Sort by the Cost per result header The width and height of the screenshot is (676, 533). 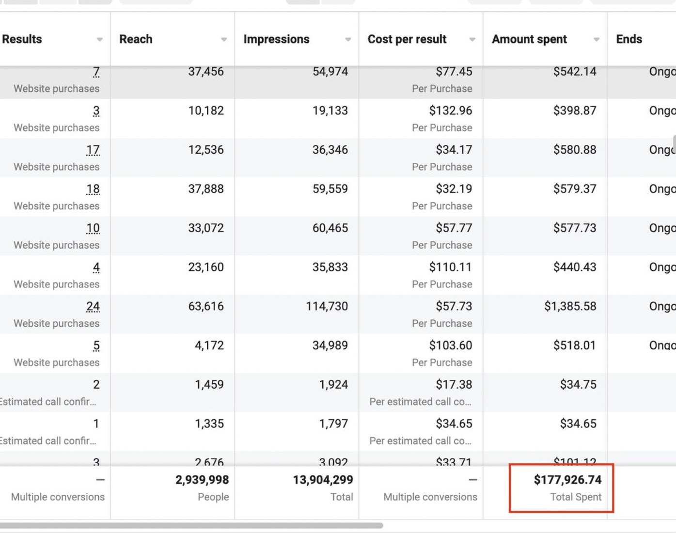(x=407, y=39)
